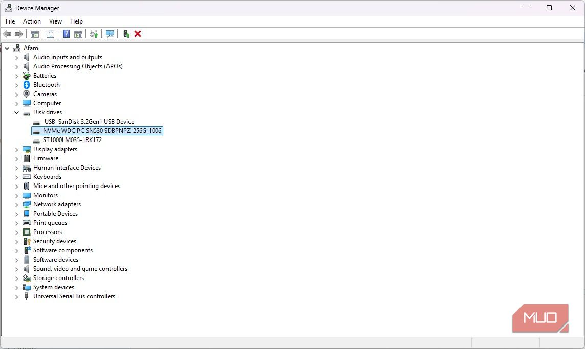Click the Keyboards category icon

[x=27, y=177]
